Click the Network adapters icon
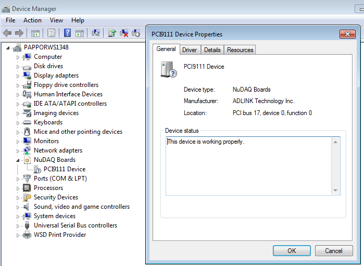The height and width of the screenshot is (266, 364). pos(27,150)
